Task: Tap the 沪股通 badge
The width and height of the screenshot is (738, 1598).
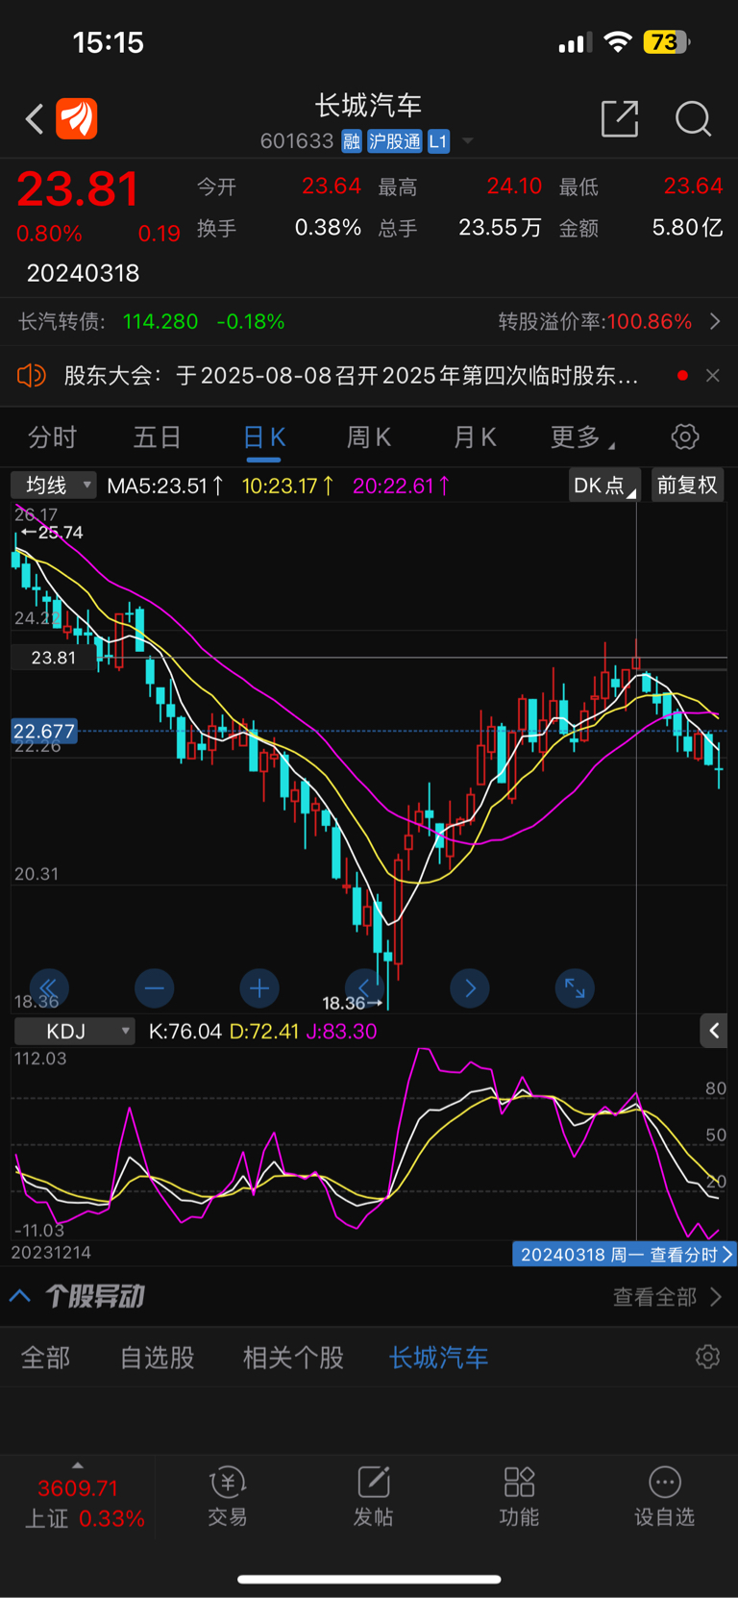Action: 395,141
